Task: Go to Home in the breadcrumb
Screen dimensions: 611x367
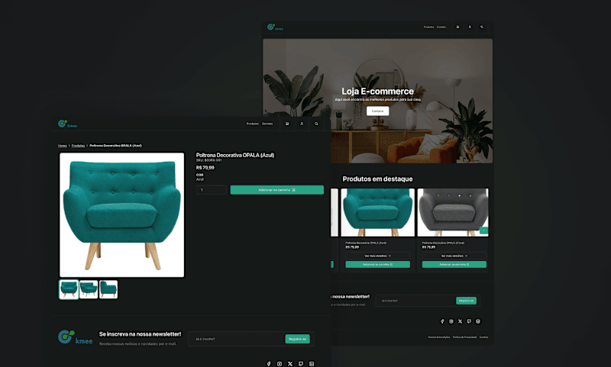Action: click(63, 146)
